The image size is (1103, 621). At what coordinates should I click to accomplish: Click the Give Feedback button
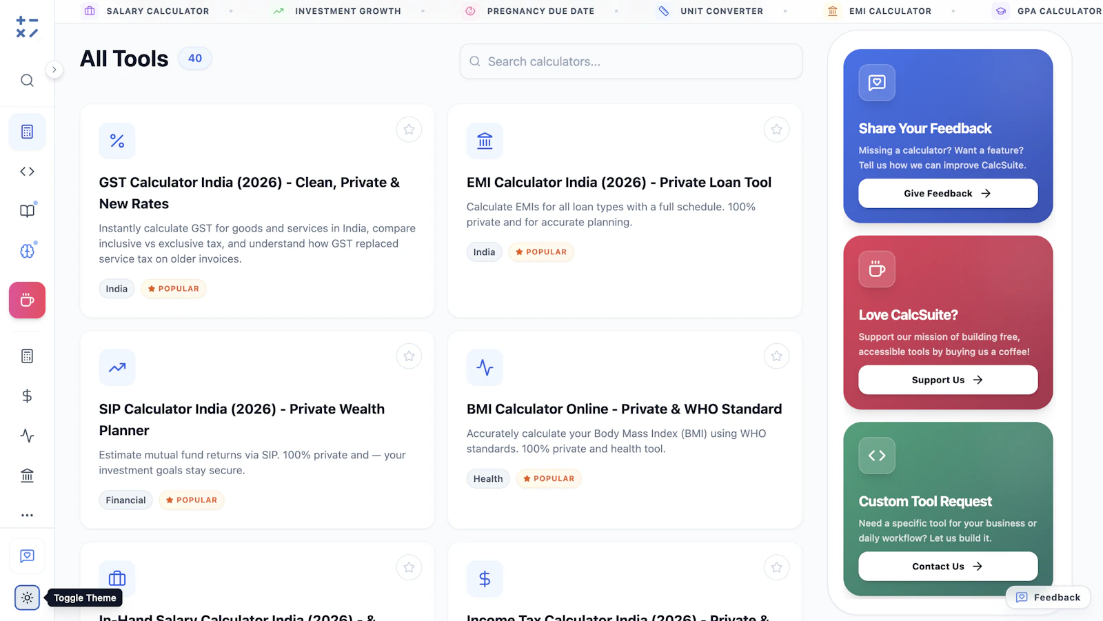(x=947, y=193)
